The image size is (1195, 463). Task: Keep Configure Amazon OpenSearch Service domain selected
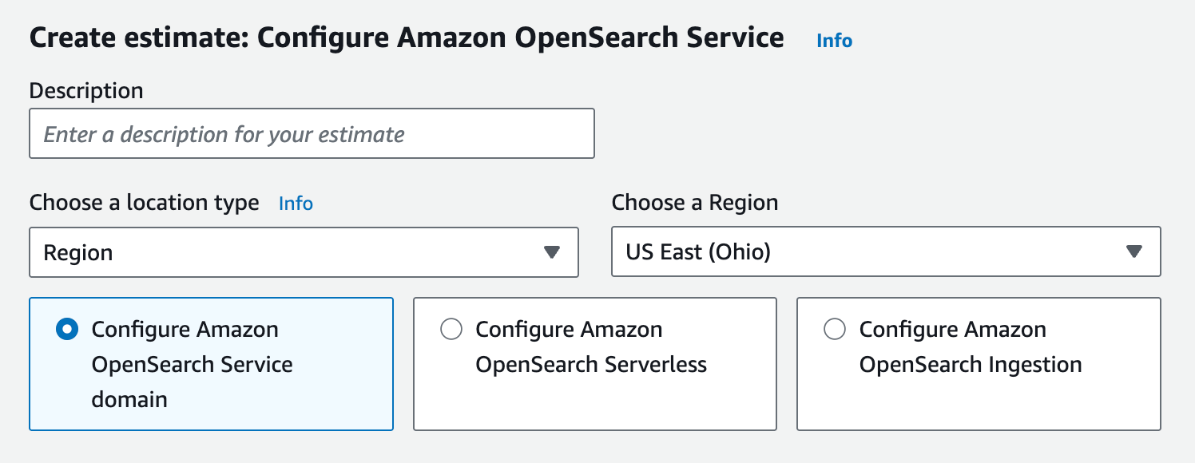(x=211, y=363)
